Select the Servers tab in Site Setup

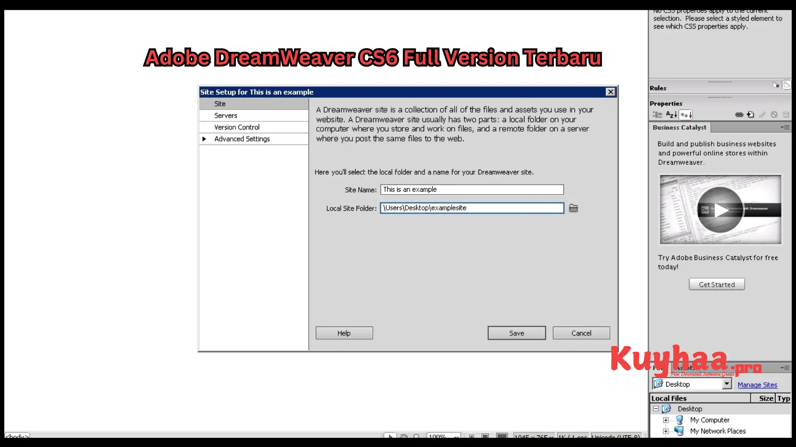(226, 115)
